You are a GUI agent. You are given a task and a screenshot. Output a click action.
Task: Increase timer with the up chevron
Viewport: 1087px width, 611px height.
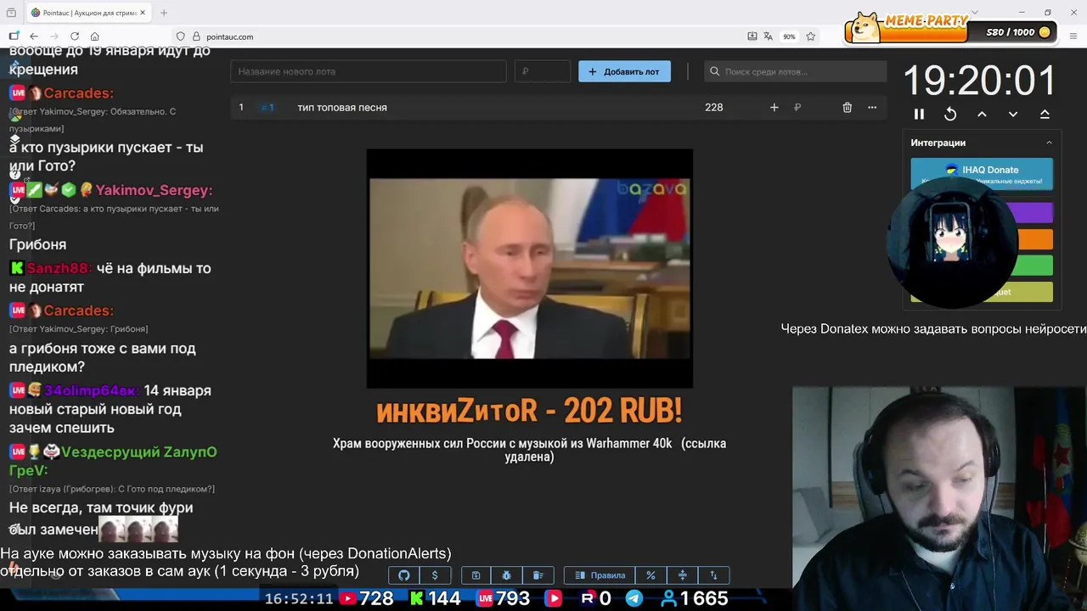tap(982, 114)
